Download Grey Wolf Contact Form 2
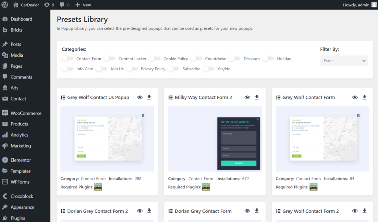The image size is (378, 222). pos(364,211)
